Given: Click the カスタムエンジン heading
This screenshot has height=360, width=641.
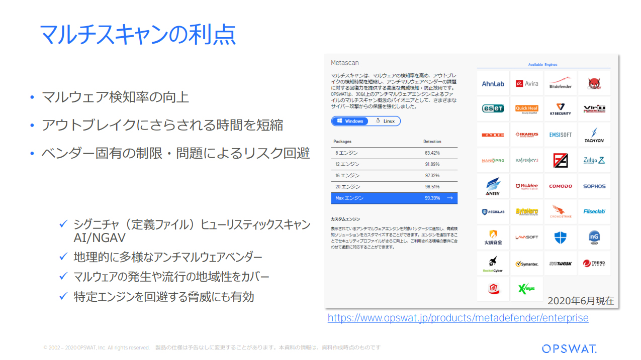Looking at the screenshot, I should pos(345,219).
